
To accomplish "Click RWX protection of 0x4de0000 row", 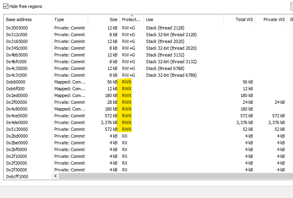I will tap(126, 122).
